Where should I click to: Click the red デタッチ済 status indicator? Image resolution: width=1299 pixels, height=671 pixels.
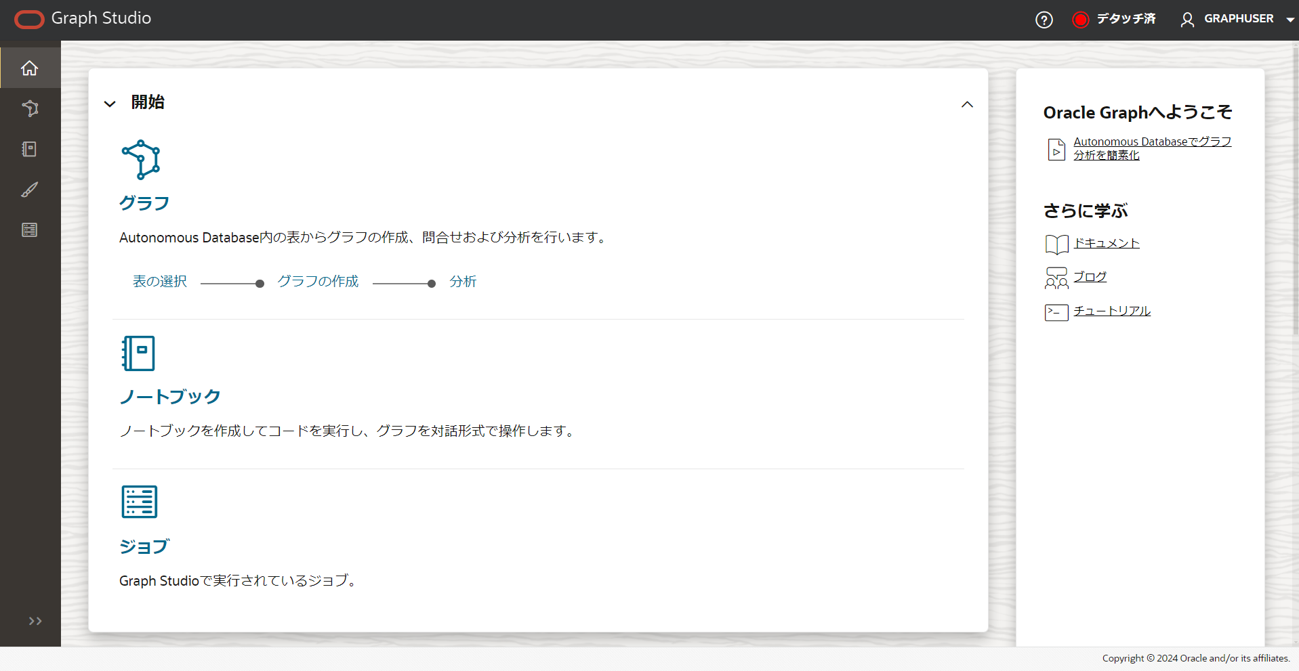(x=1081, y=20)
